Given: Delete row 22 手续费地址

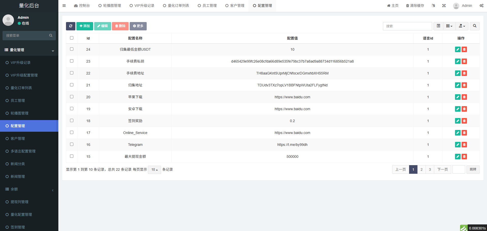Looking at the screenshot, I should click(x=464, y=73).
